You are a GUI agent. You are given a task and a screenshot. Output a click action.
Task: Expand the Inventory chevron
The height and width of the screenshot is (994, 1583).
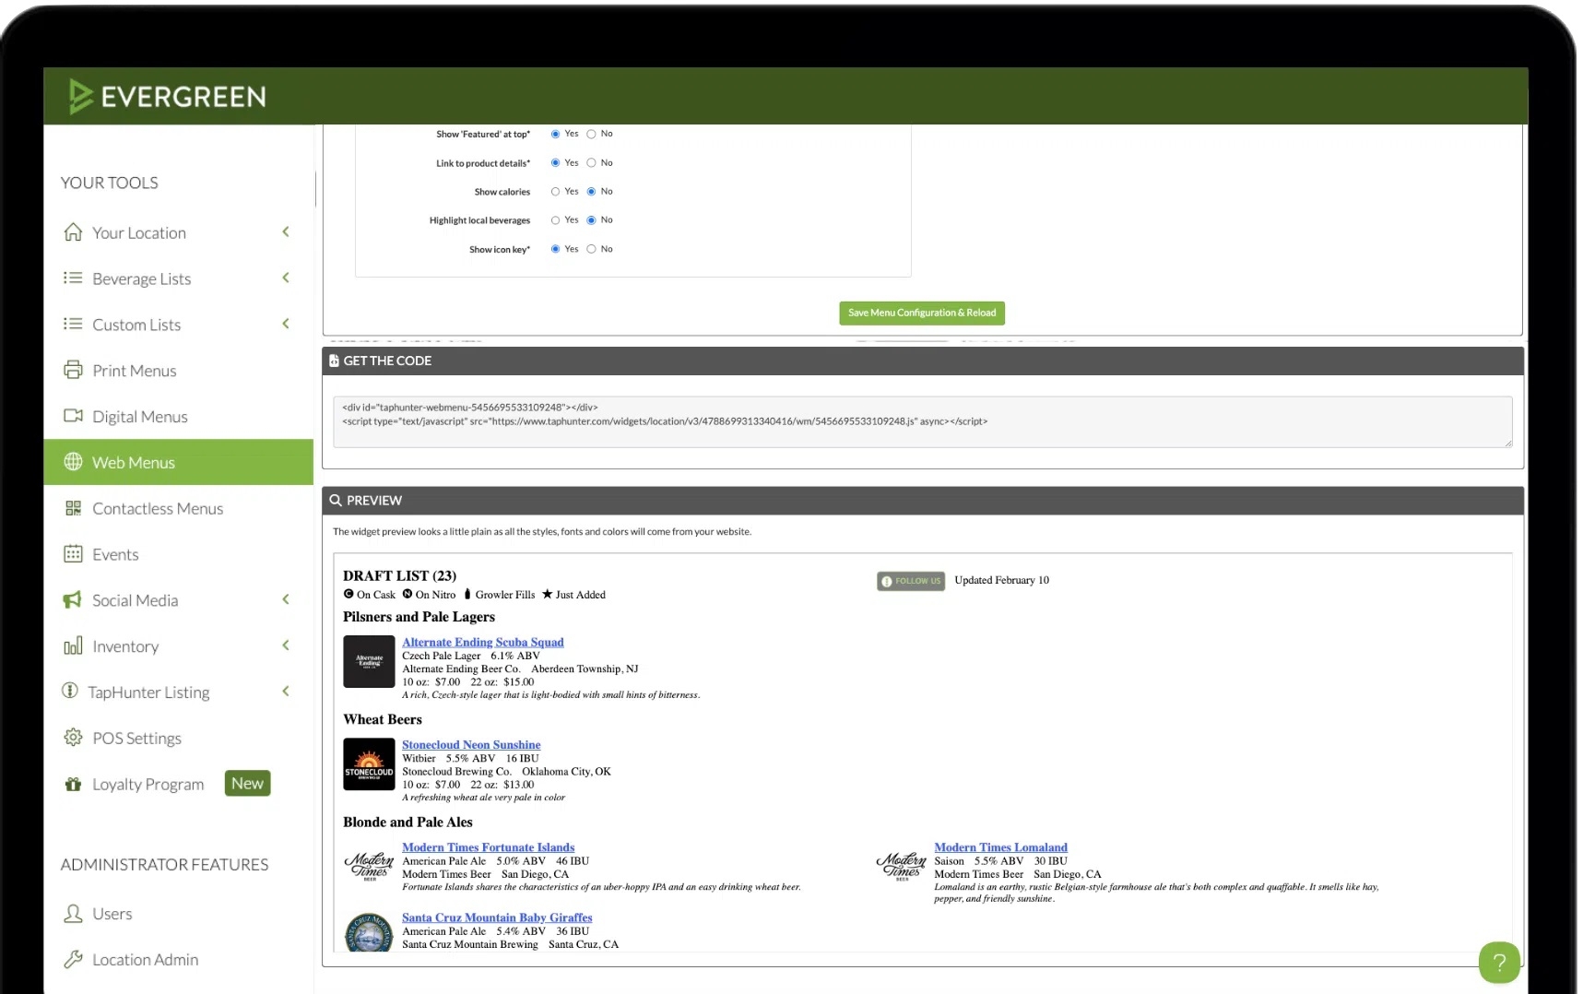(x=286, y=645)
